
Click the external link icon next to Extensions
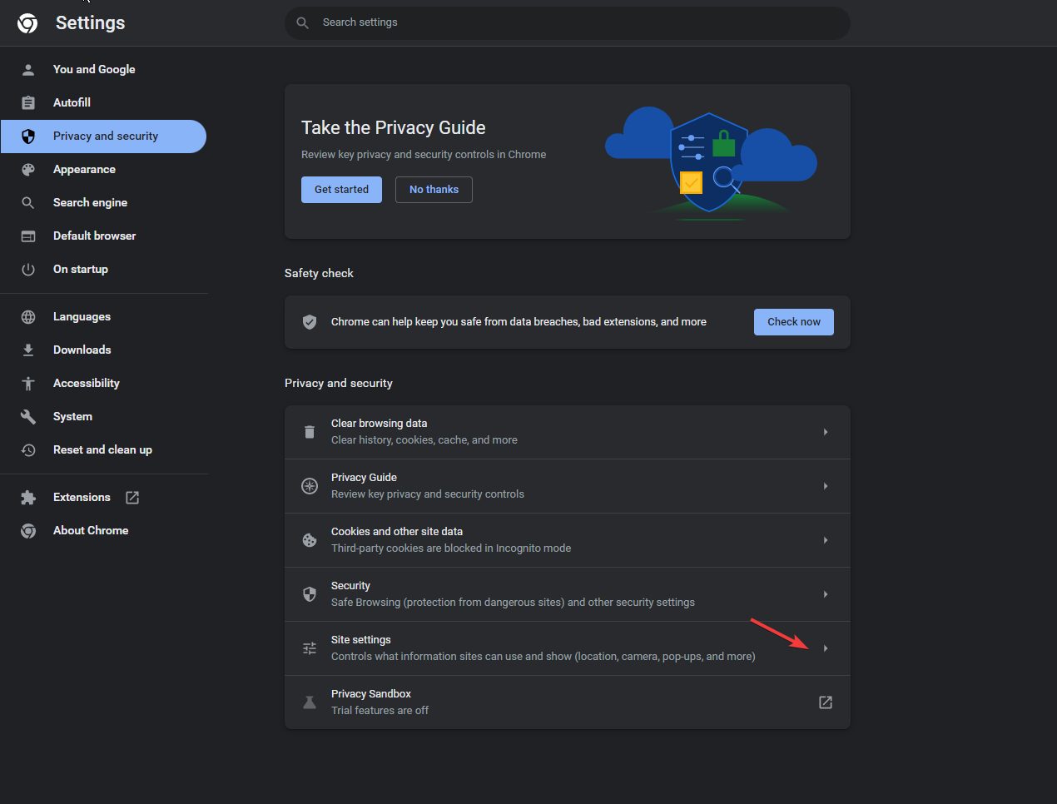coord(132,498)
